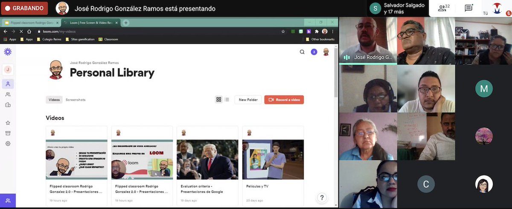The image size is (512, 209).
Task: Select the Screenshots tab in library
Action: (76, 100)
